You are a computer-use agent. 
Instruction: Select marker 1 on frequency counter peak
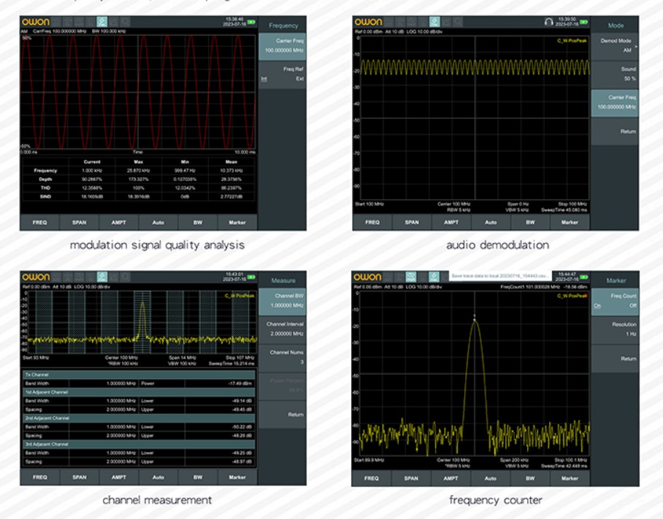click(475, 318)
